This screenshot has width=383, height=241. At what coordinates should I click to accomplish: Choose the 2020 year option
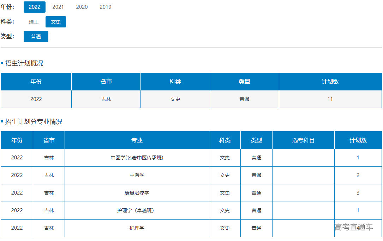click(82, 7)
